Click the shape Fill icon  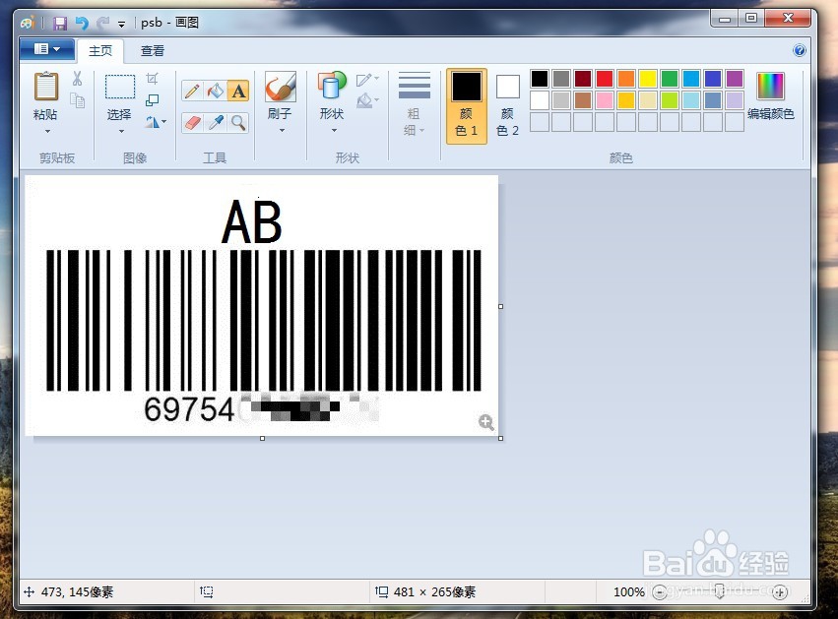(366, 99)
